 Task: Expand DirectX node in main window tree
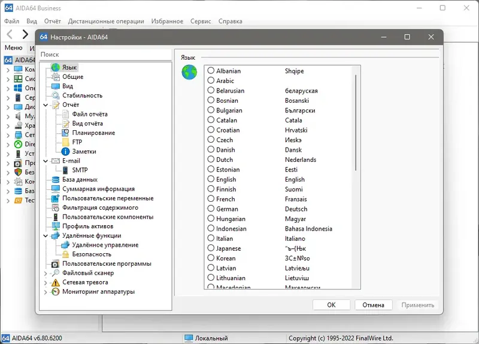click(8, 145)
